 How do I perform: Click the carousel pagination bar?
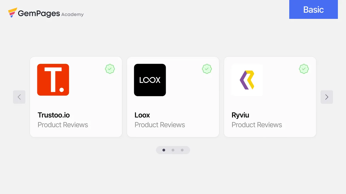(173, 150)
